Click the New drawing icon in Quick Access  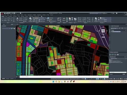(5, 13)
